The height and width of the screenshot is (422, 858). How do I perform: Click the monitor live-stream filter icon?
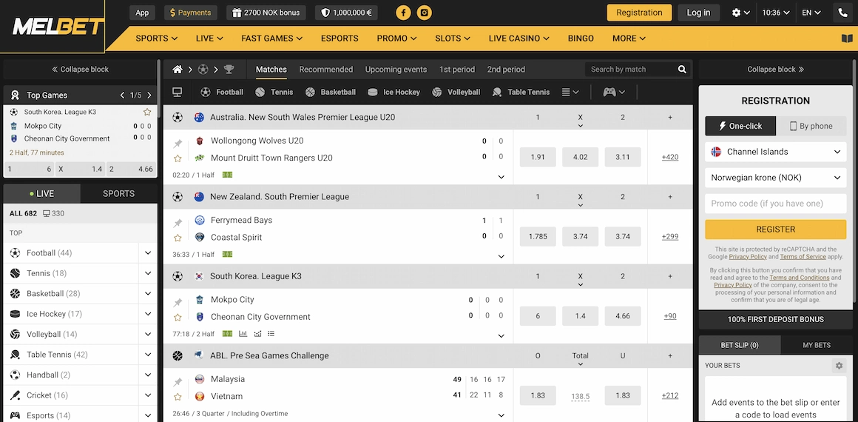coord(178,92)
